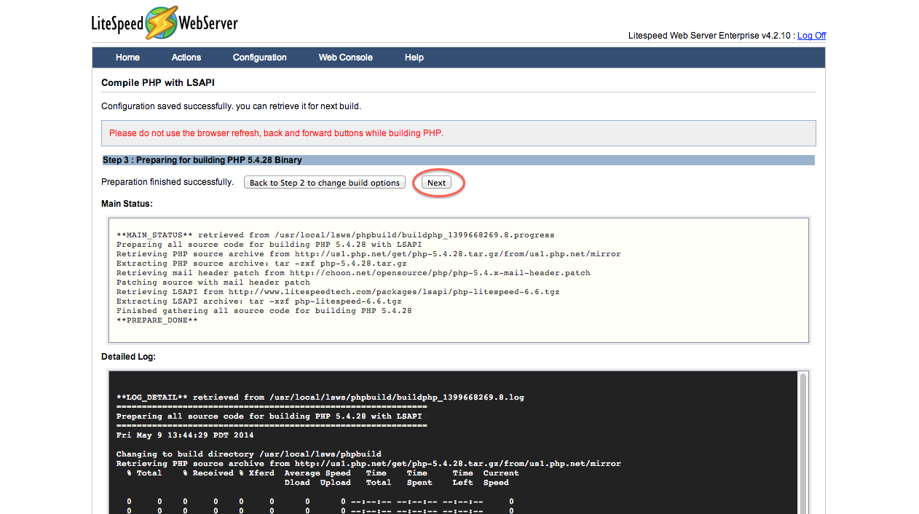Click the '**PREPARE_DONE**' line

coord(157,320)
